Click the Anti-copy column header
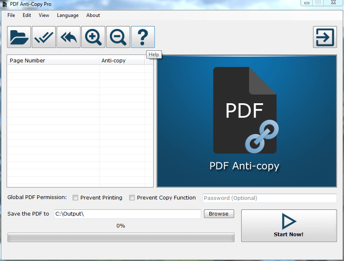Viewport: 344px width, 261px height. (122, 61)
